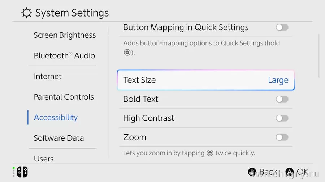This screenshot has width=325, height=182.
Task: Tap the OK button label
Action: point(303,172)
